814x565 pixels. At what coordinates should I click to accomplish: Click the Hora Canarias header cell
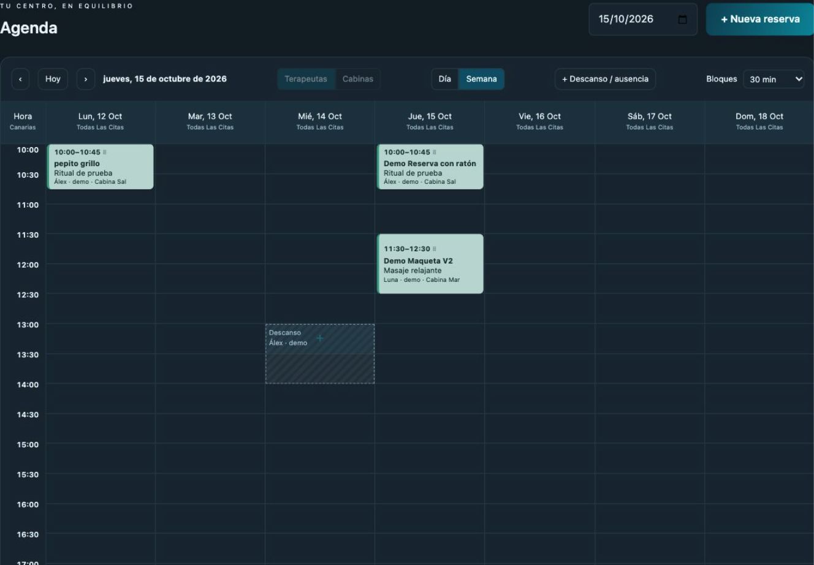(x=23, y=121)
